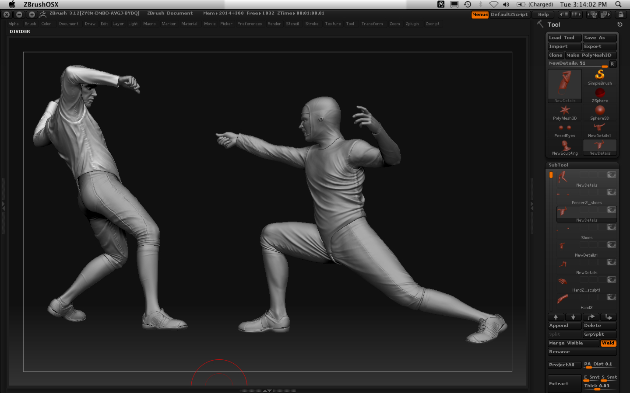The image size is (630, 393).
Task: Open the Material palette menu
Action: (189, 24)
